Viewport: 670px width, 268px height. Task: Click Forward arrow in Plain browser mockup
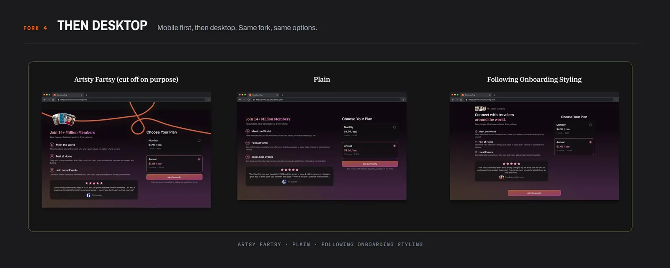tap(244, 100)
